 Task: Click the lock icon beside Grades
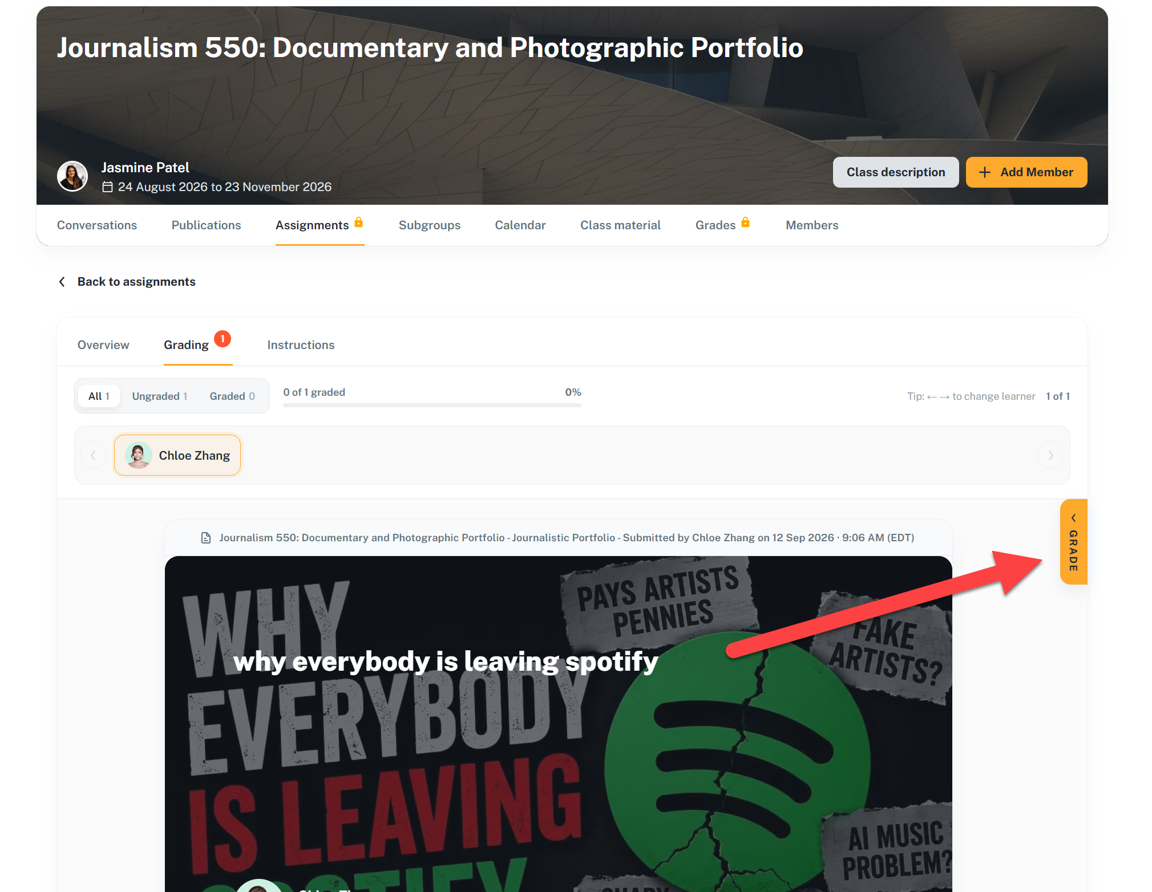pyautogui.click(x=745, y=222)
